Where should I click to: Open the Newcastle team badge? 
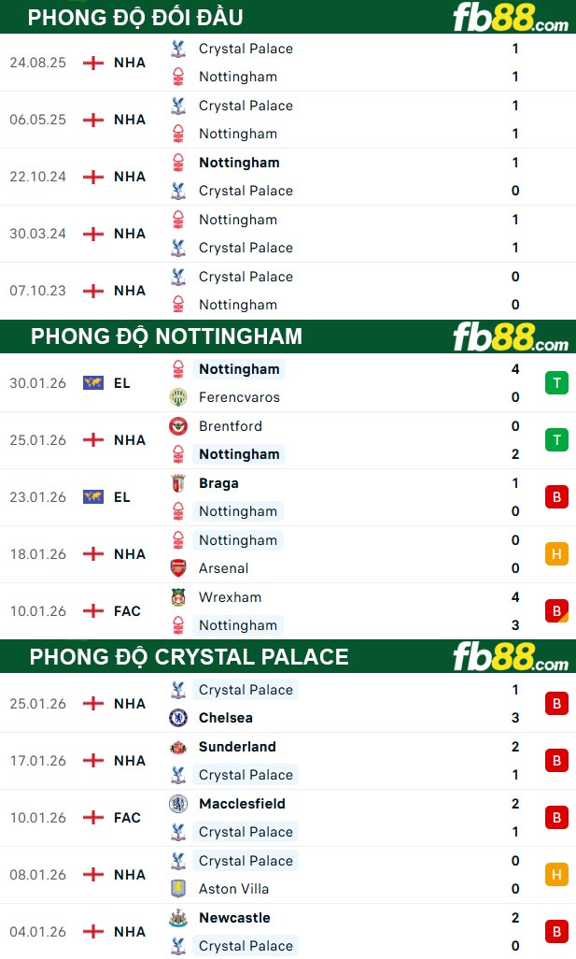point(178,918)
